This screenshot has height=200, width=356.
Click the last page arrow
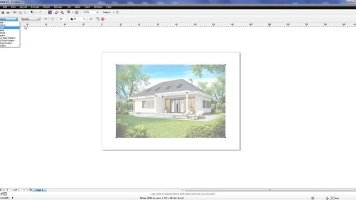27,190
